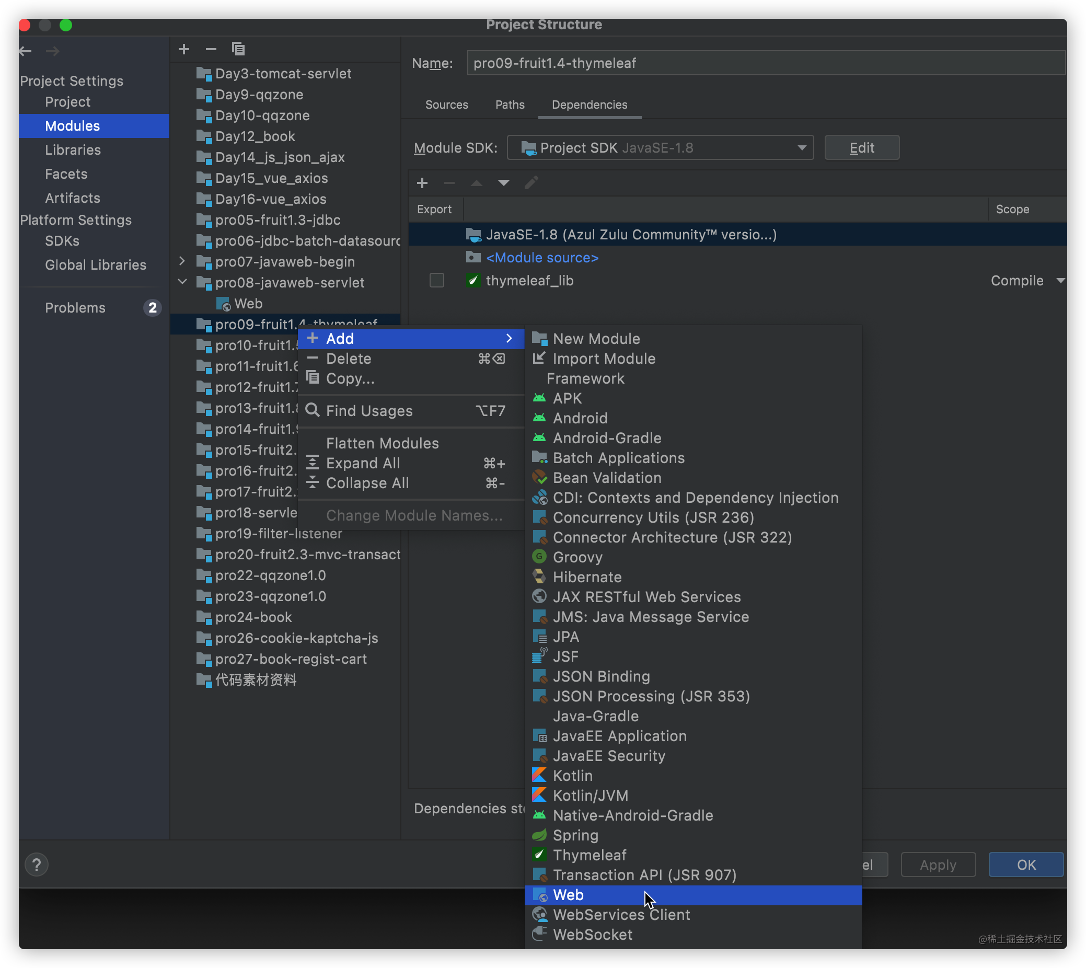The image size is (1086, 968).
Task: Click the Problems count badge
Action: click(153, 308)
